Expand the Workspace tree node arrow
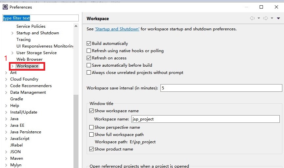Image resolution: width=284 pixels, height=168 pixels. coord(12,66)
